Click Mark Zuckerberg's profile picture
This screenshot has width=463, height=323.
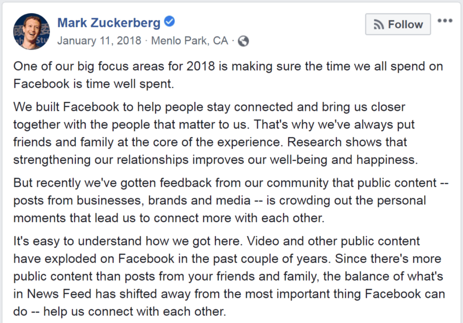(31, 31)
